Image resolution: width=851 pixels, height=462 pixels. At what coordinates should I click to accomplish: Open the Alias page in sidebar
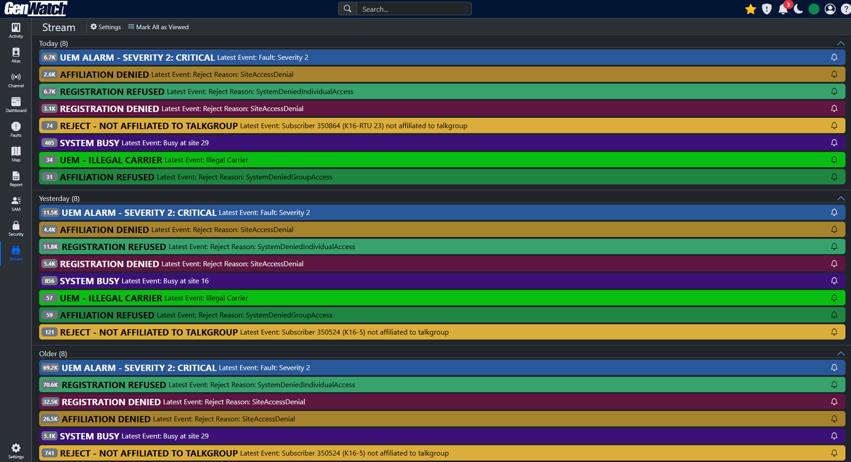point(16,55)
